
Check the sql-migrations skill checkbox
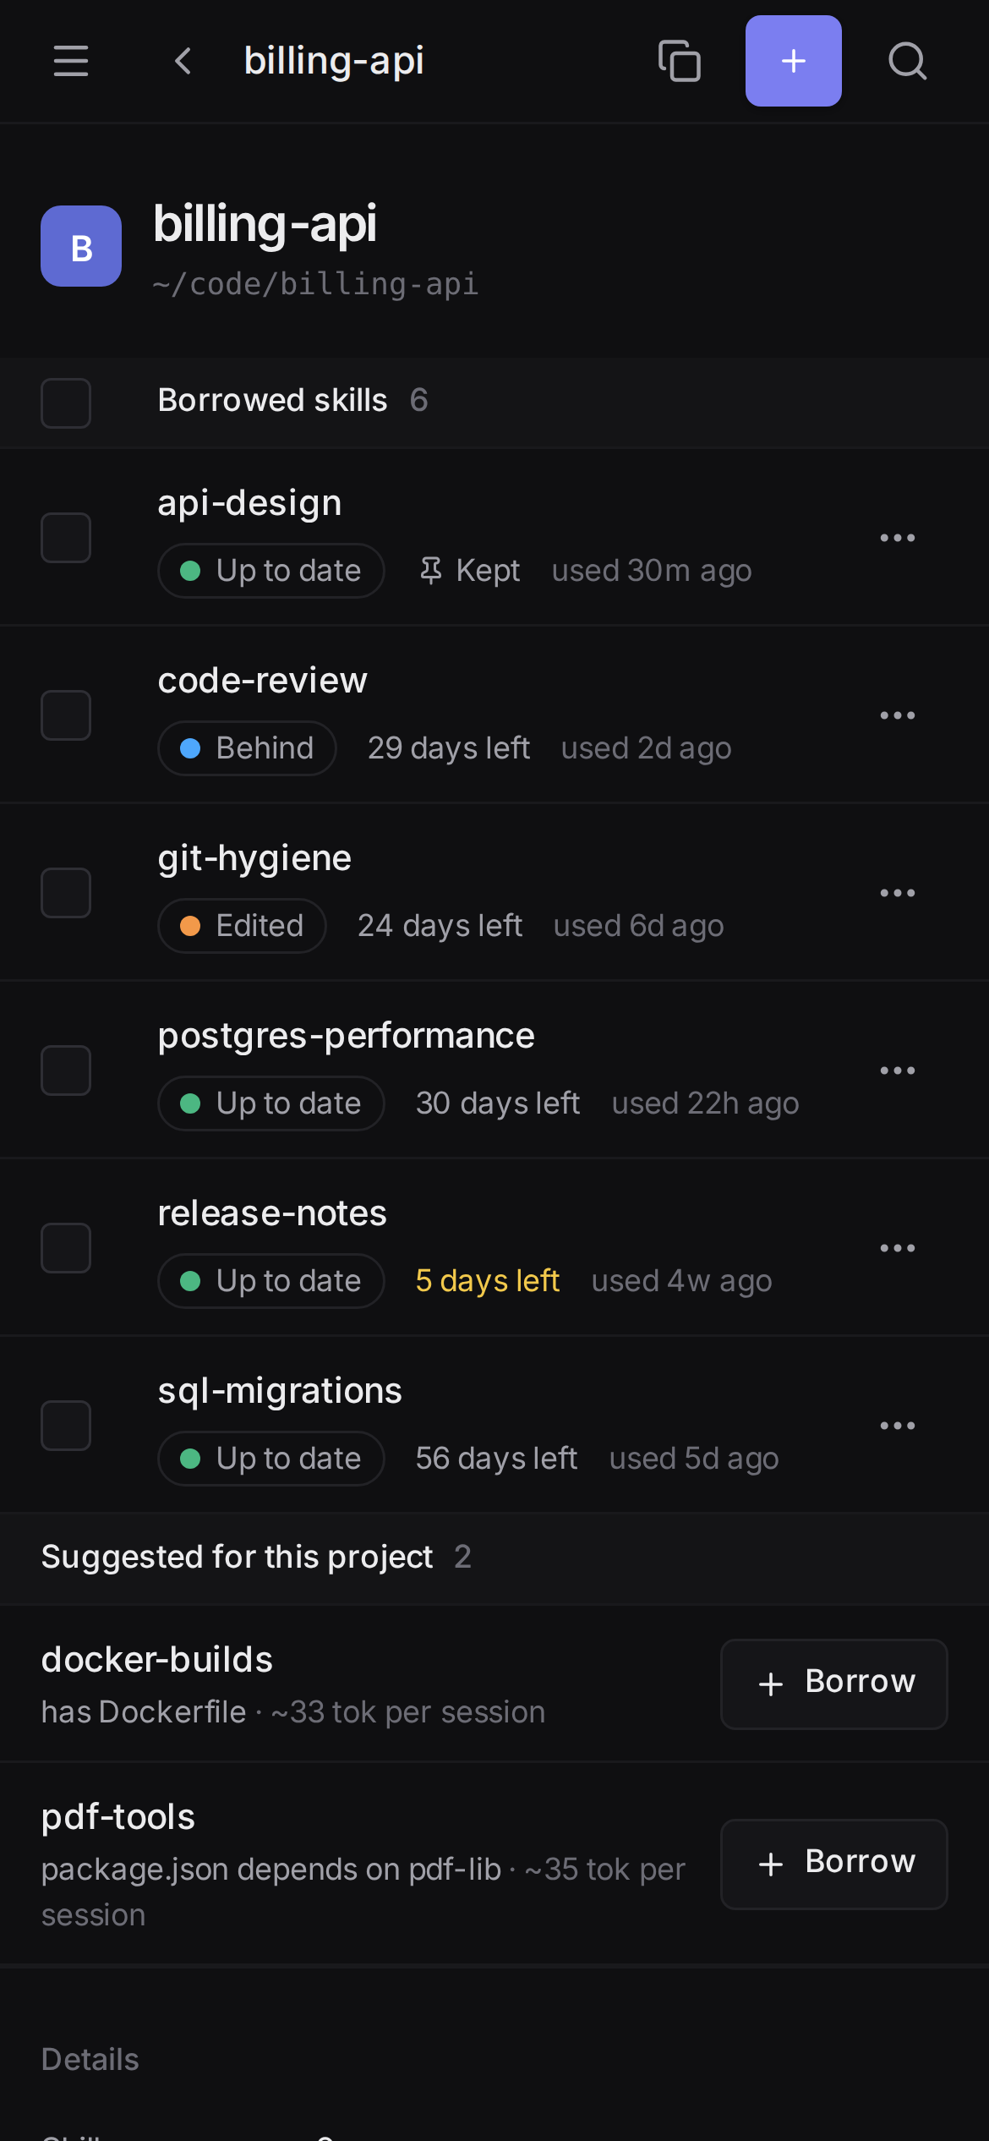[x=66, y=1426]
